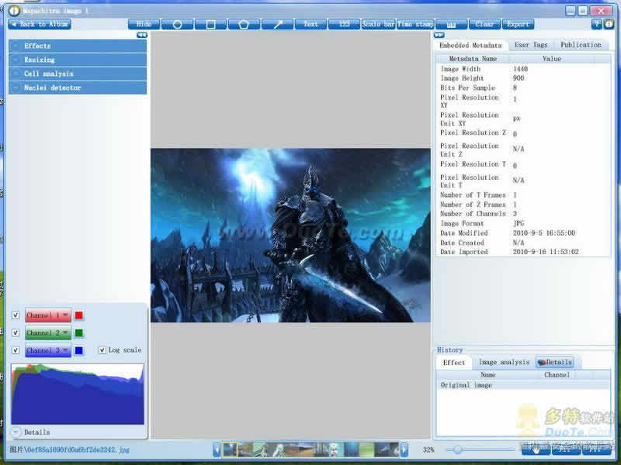
Task: Click the Bits Per Sample metadata row
Action: pyautogui.click(x=523, y=88)
